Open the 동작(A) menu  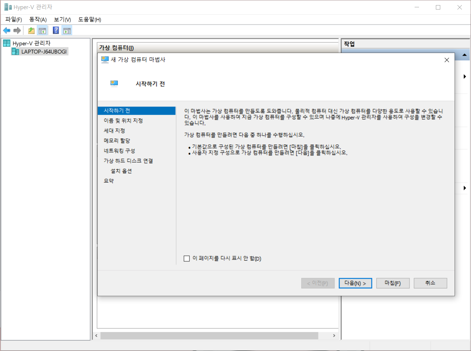(x=38, y=19)
